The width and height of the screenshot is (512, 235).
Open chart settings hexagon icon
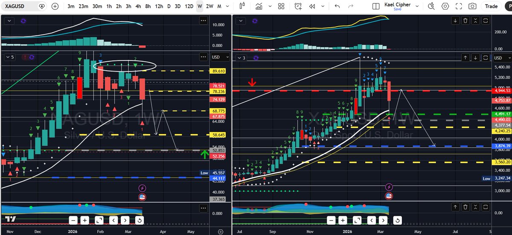pos(445,6)
